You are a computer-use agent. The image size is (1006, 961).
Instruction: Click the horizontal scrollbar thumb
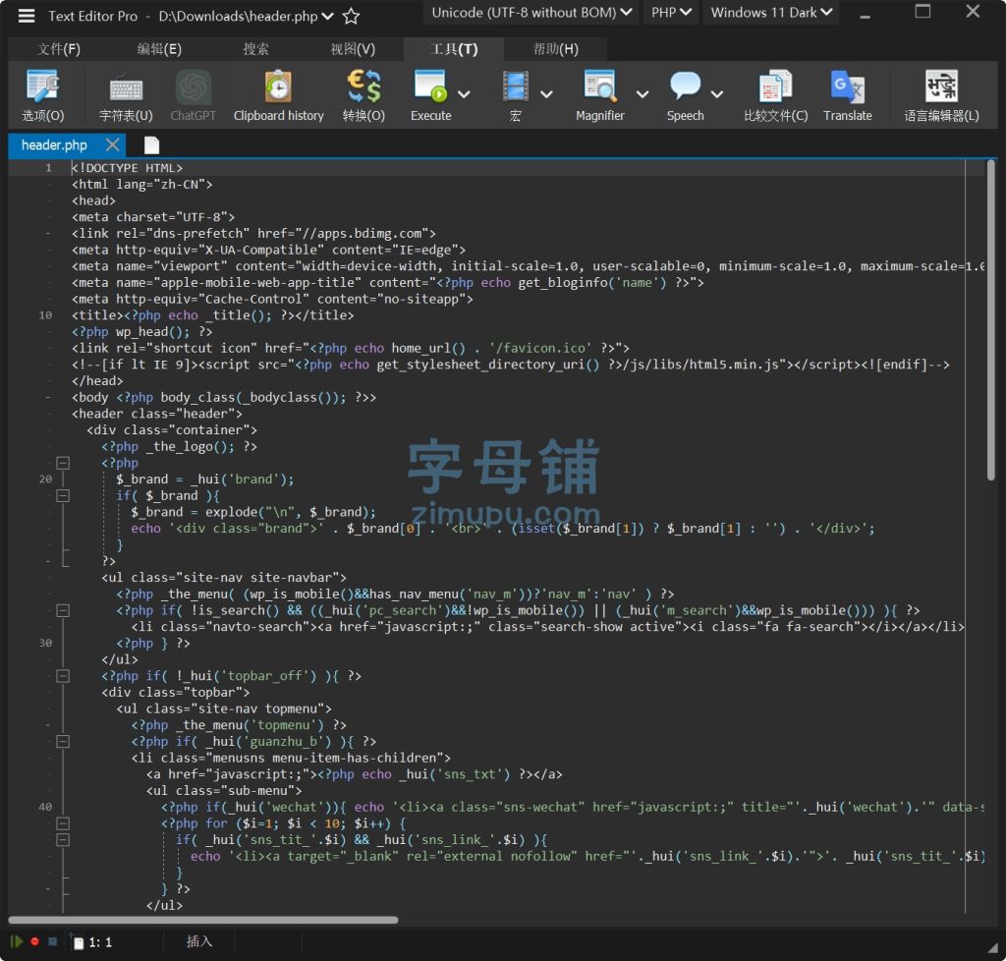coord(202,920)
